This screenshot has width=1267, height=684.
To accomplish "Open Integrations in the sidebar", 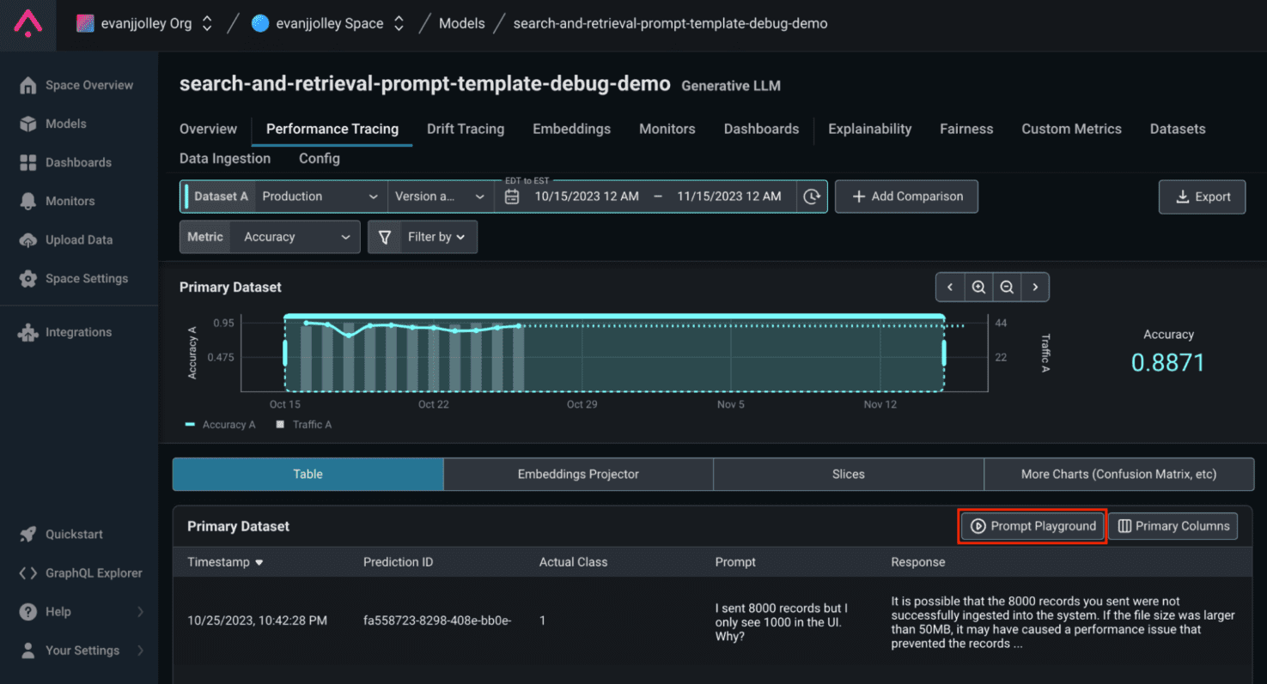I will 78,332.
